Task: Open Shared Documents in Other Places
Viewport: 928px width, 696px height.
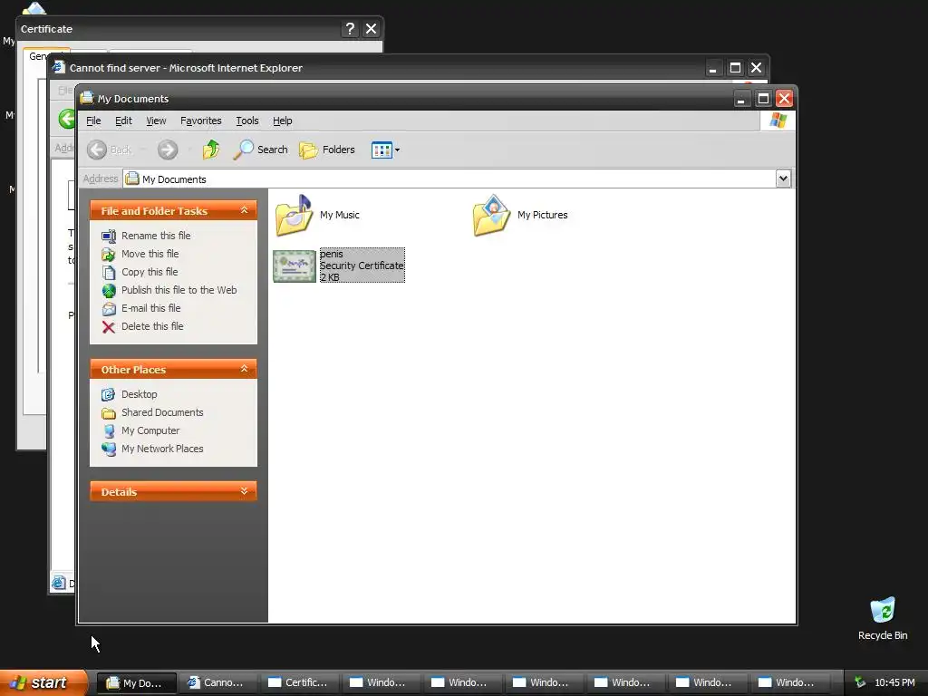Action: tap(162, 412)
